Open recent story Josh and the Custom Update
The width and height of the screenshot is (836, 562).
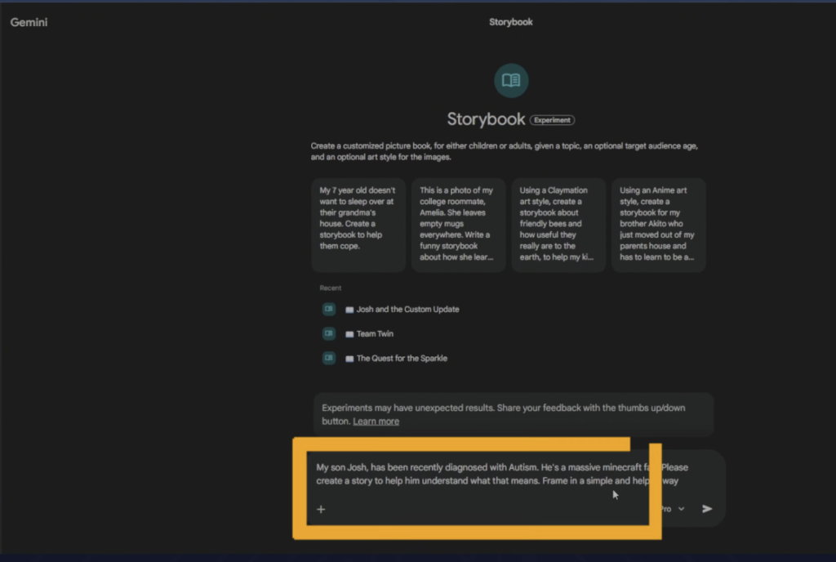[x=407, y=310]
